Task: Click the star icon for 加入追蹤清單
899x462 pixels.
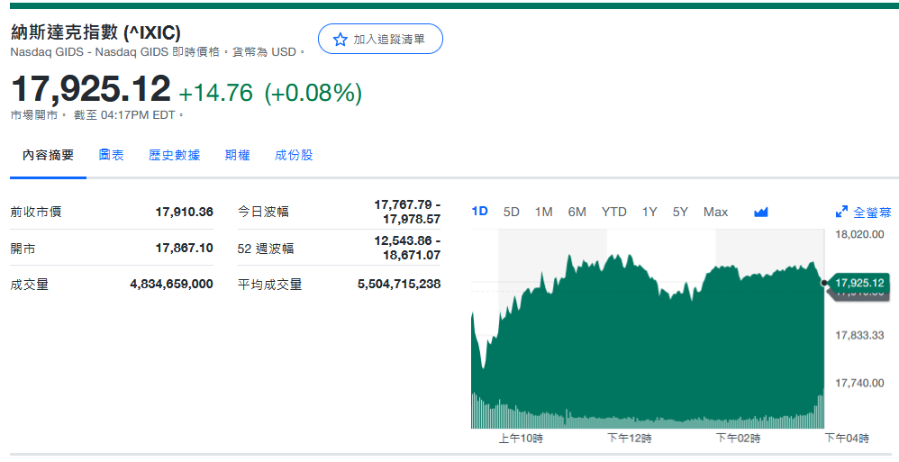Action: 340,40
